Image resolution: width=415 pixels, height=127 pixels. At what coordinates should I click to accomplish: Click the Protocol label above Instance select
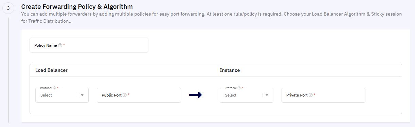pyautogui.click(x=231, y=88)
